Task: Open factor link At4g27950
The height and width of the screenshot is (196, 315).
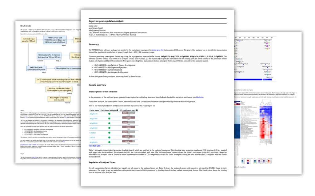Action: pyautogui.click(x=94, y=119)
